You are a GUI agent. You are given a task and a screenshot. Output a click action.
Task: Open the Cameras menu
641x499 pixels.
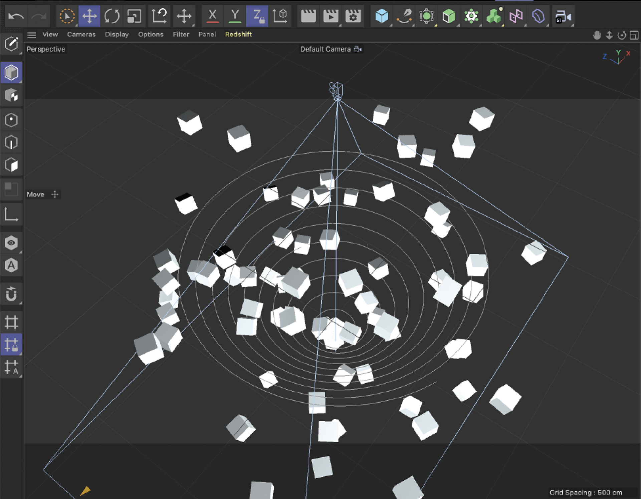(x=81, y=35)
